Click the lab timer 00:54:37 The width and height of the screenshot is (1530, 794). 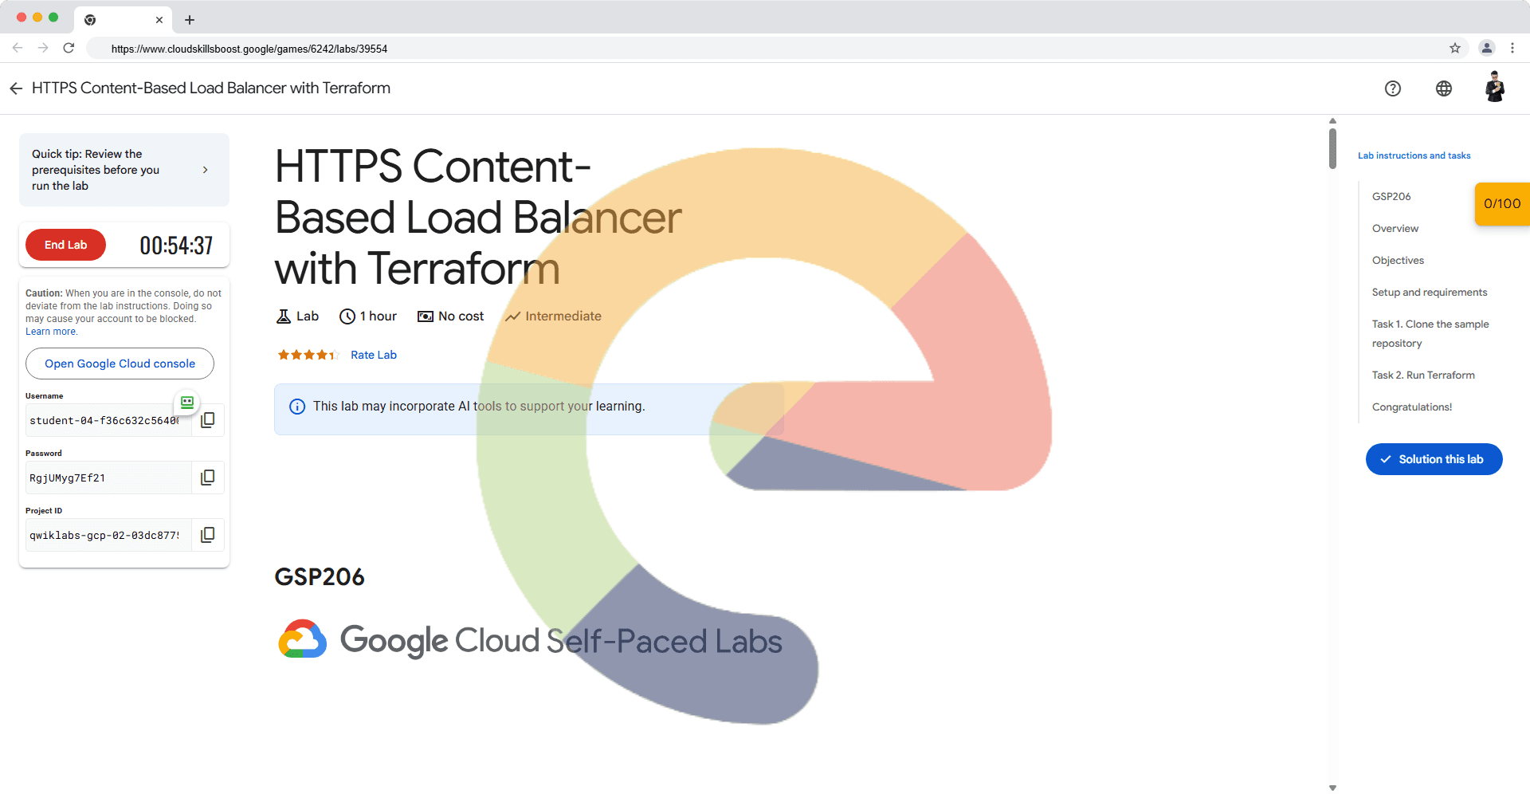[x=176, y=246]
